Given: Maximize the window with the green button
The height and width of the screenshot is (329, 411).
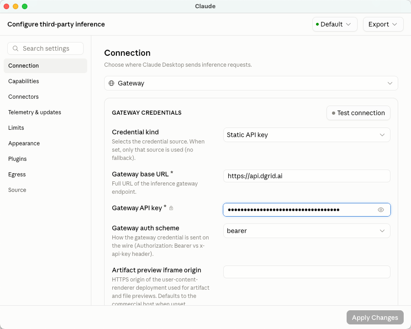Looking at the screenshot, I should click(x=25, y=6).
